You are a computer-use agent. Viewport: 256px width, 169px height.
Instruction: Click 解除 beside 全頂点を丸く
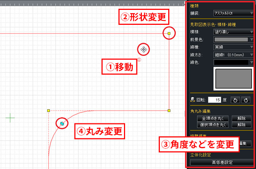click(241, 119)
